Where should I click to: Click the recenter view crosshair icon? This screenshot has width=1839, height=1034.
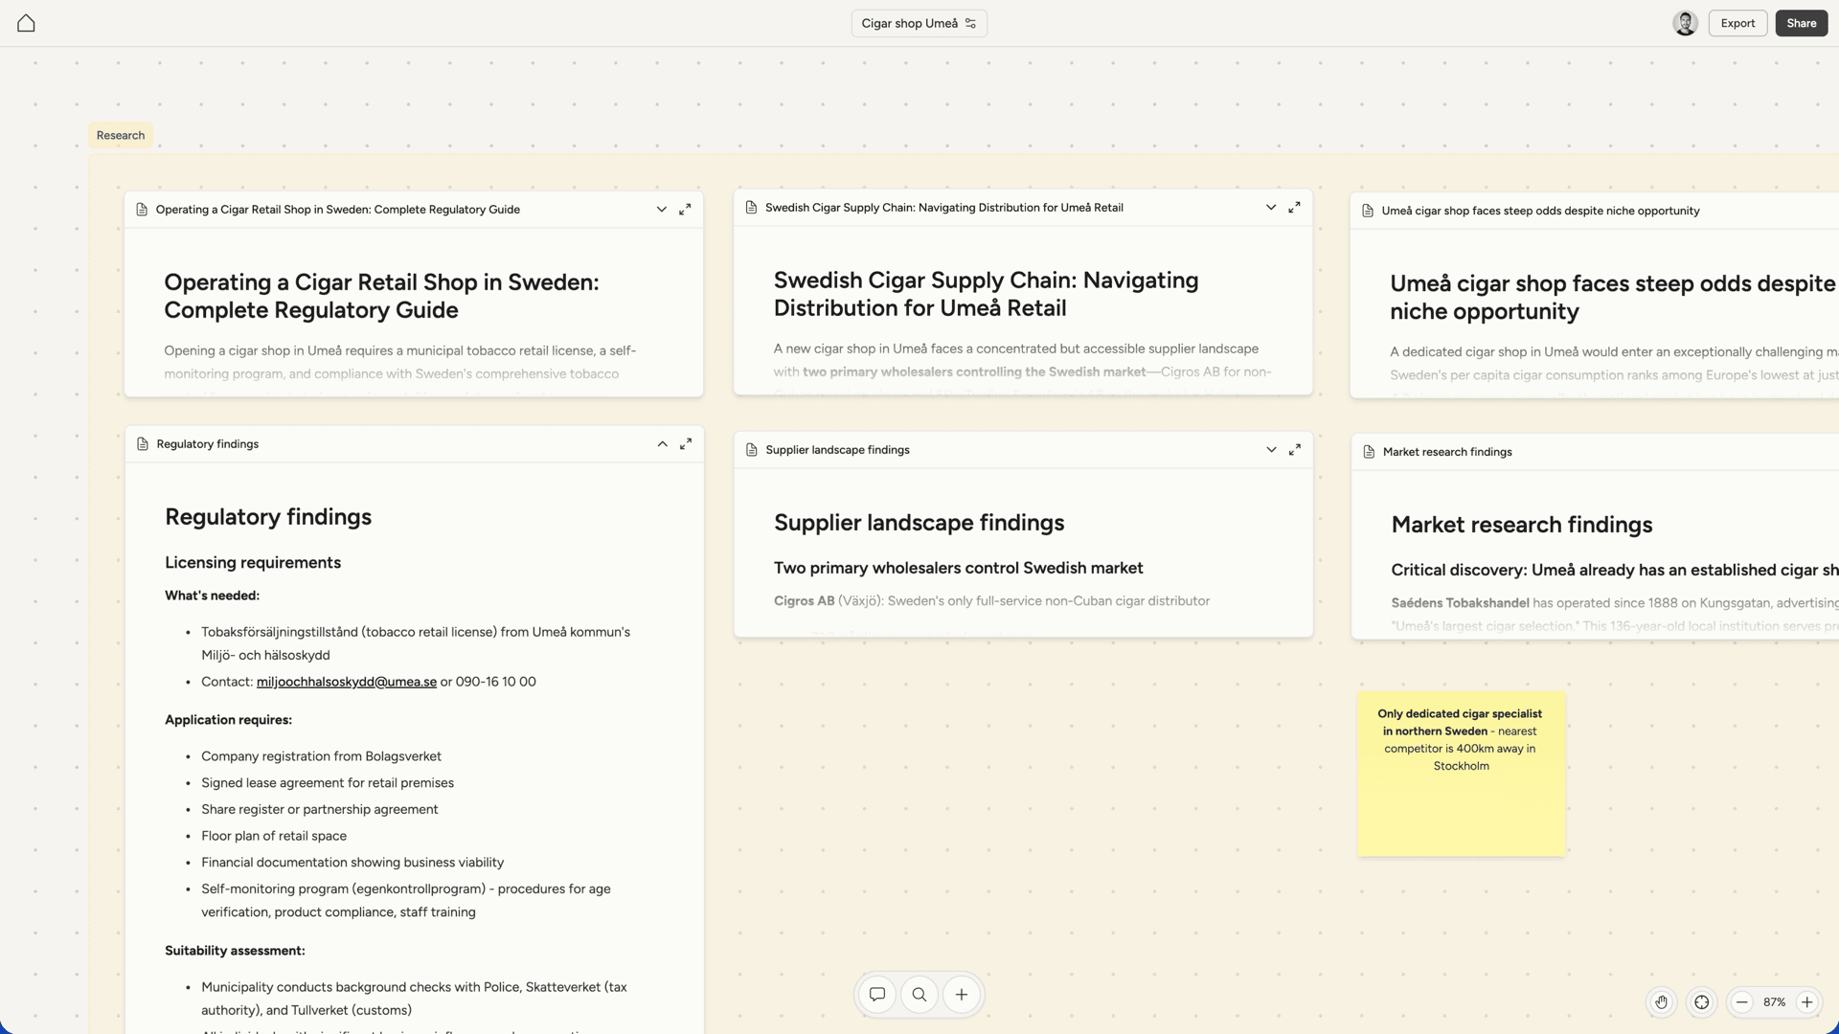click(1702, 1002)
